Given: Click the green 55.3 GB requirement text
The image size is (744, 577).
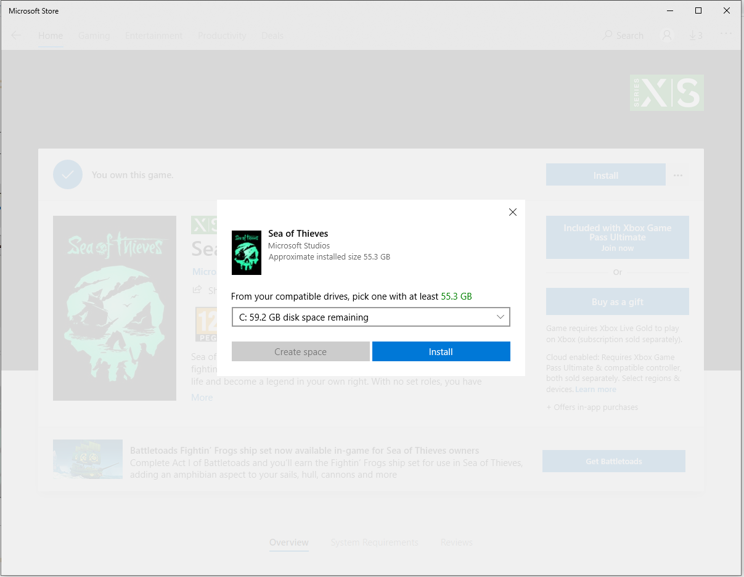Looking at the screenshot, I should pyautogui.click(x=457, y=297).
